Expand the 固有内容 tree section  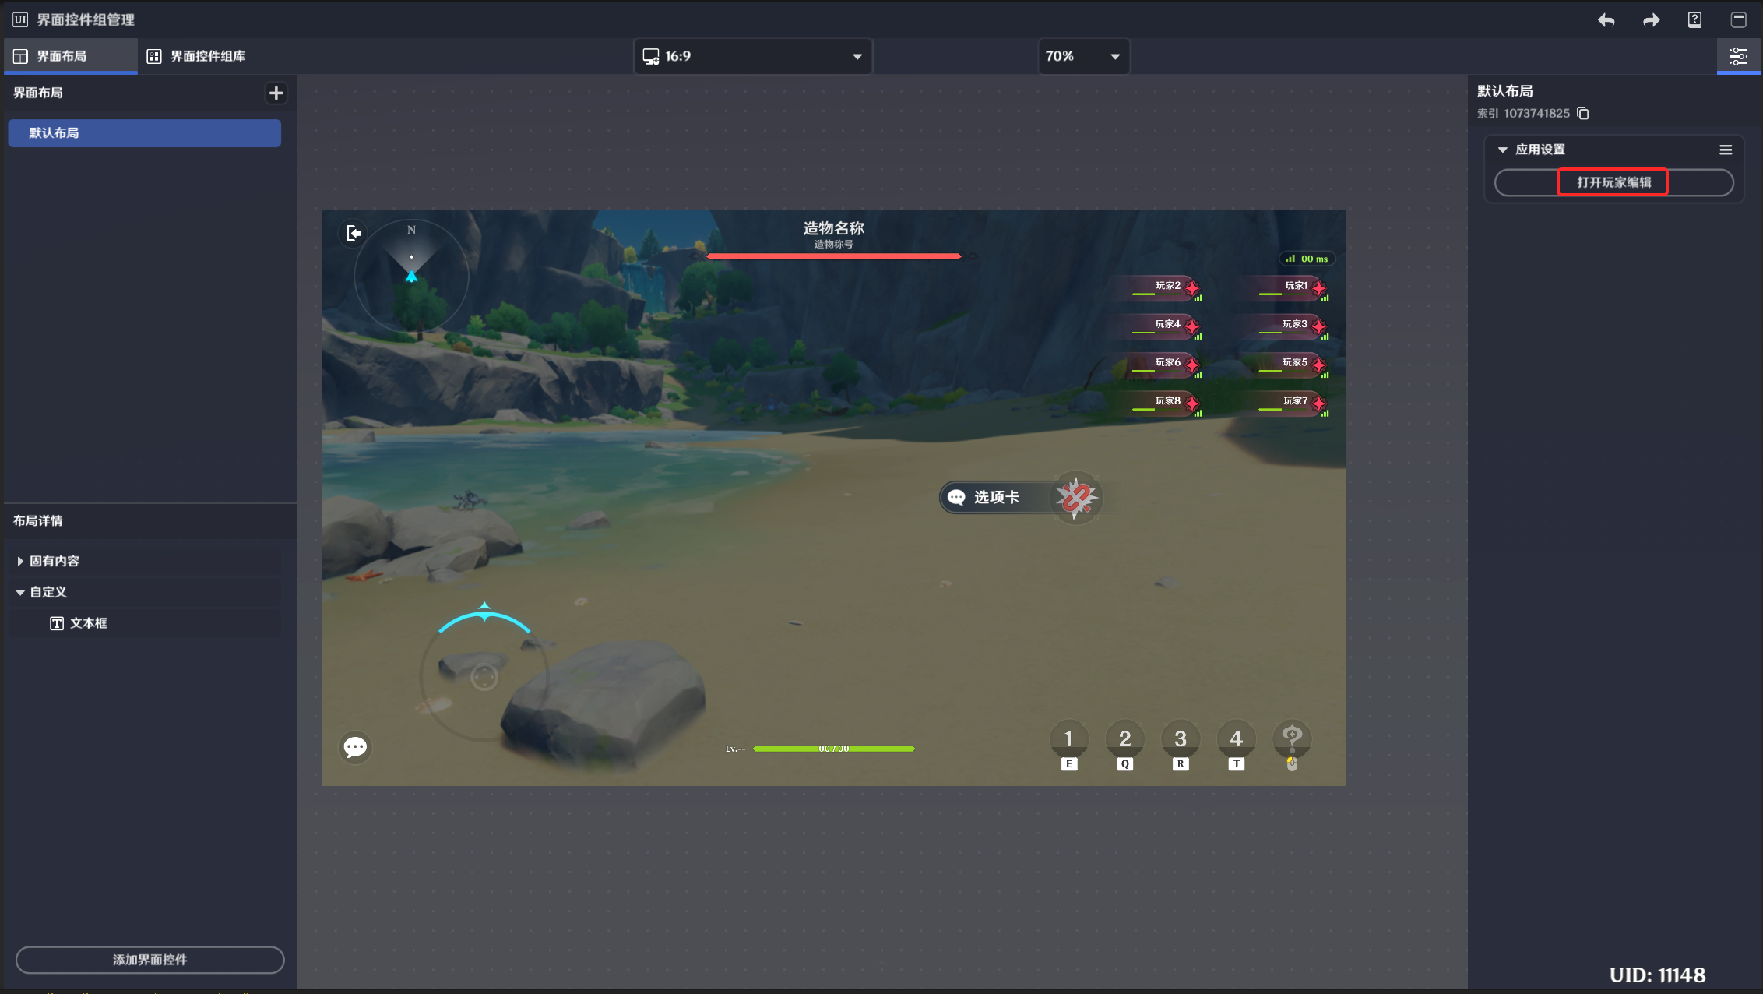coord(20,561)
